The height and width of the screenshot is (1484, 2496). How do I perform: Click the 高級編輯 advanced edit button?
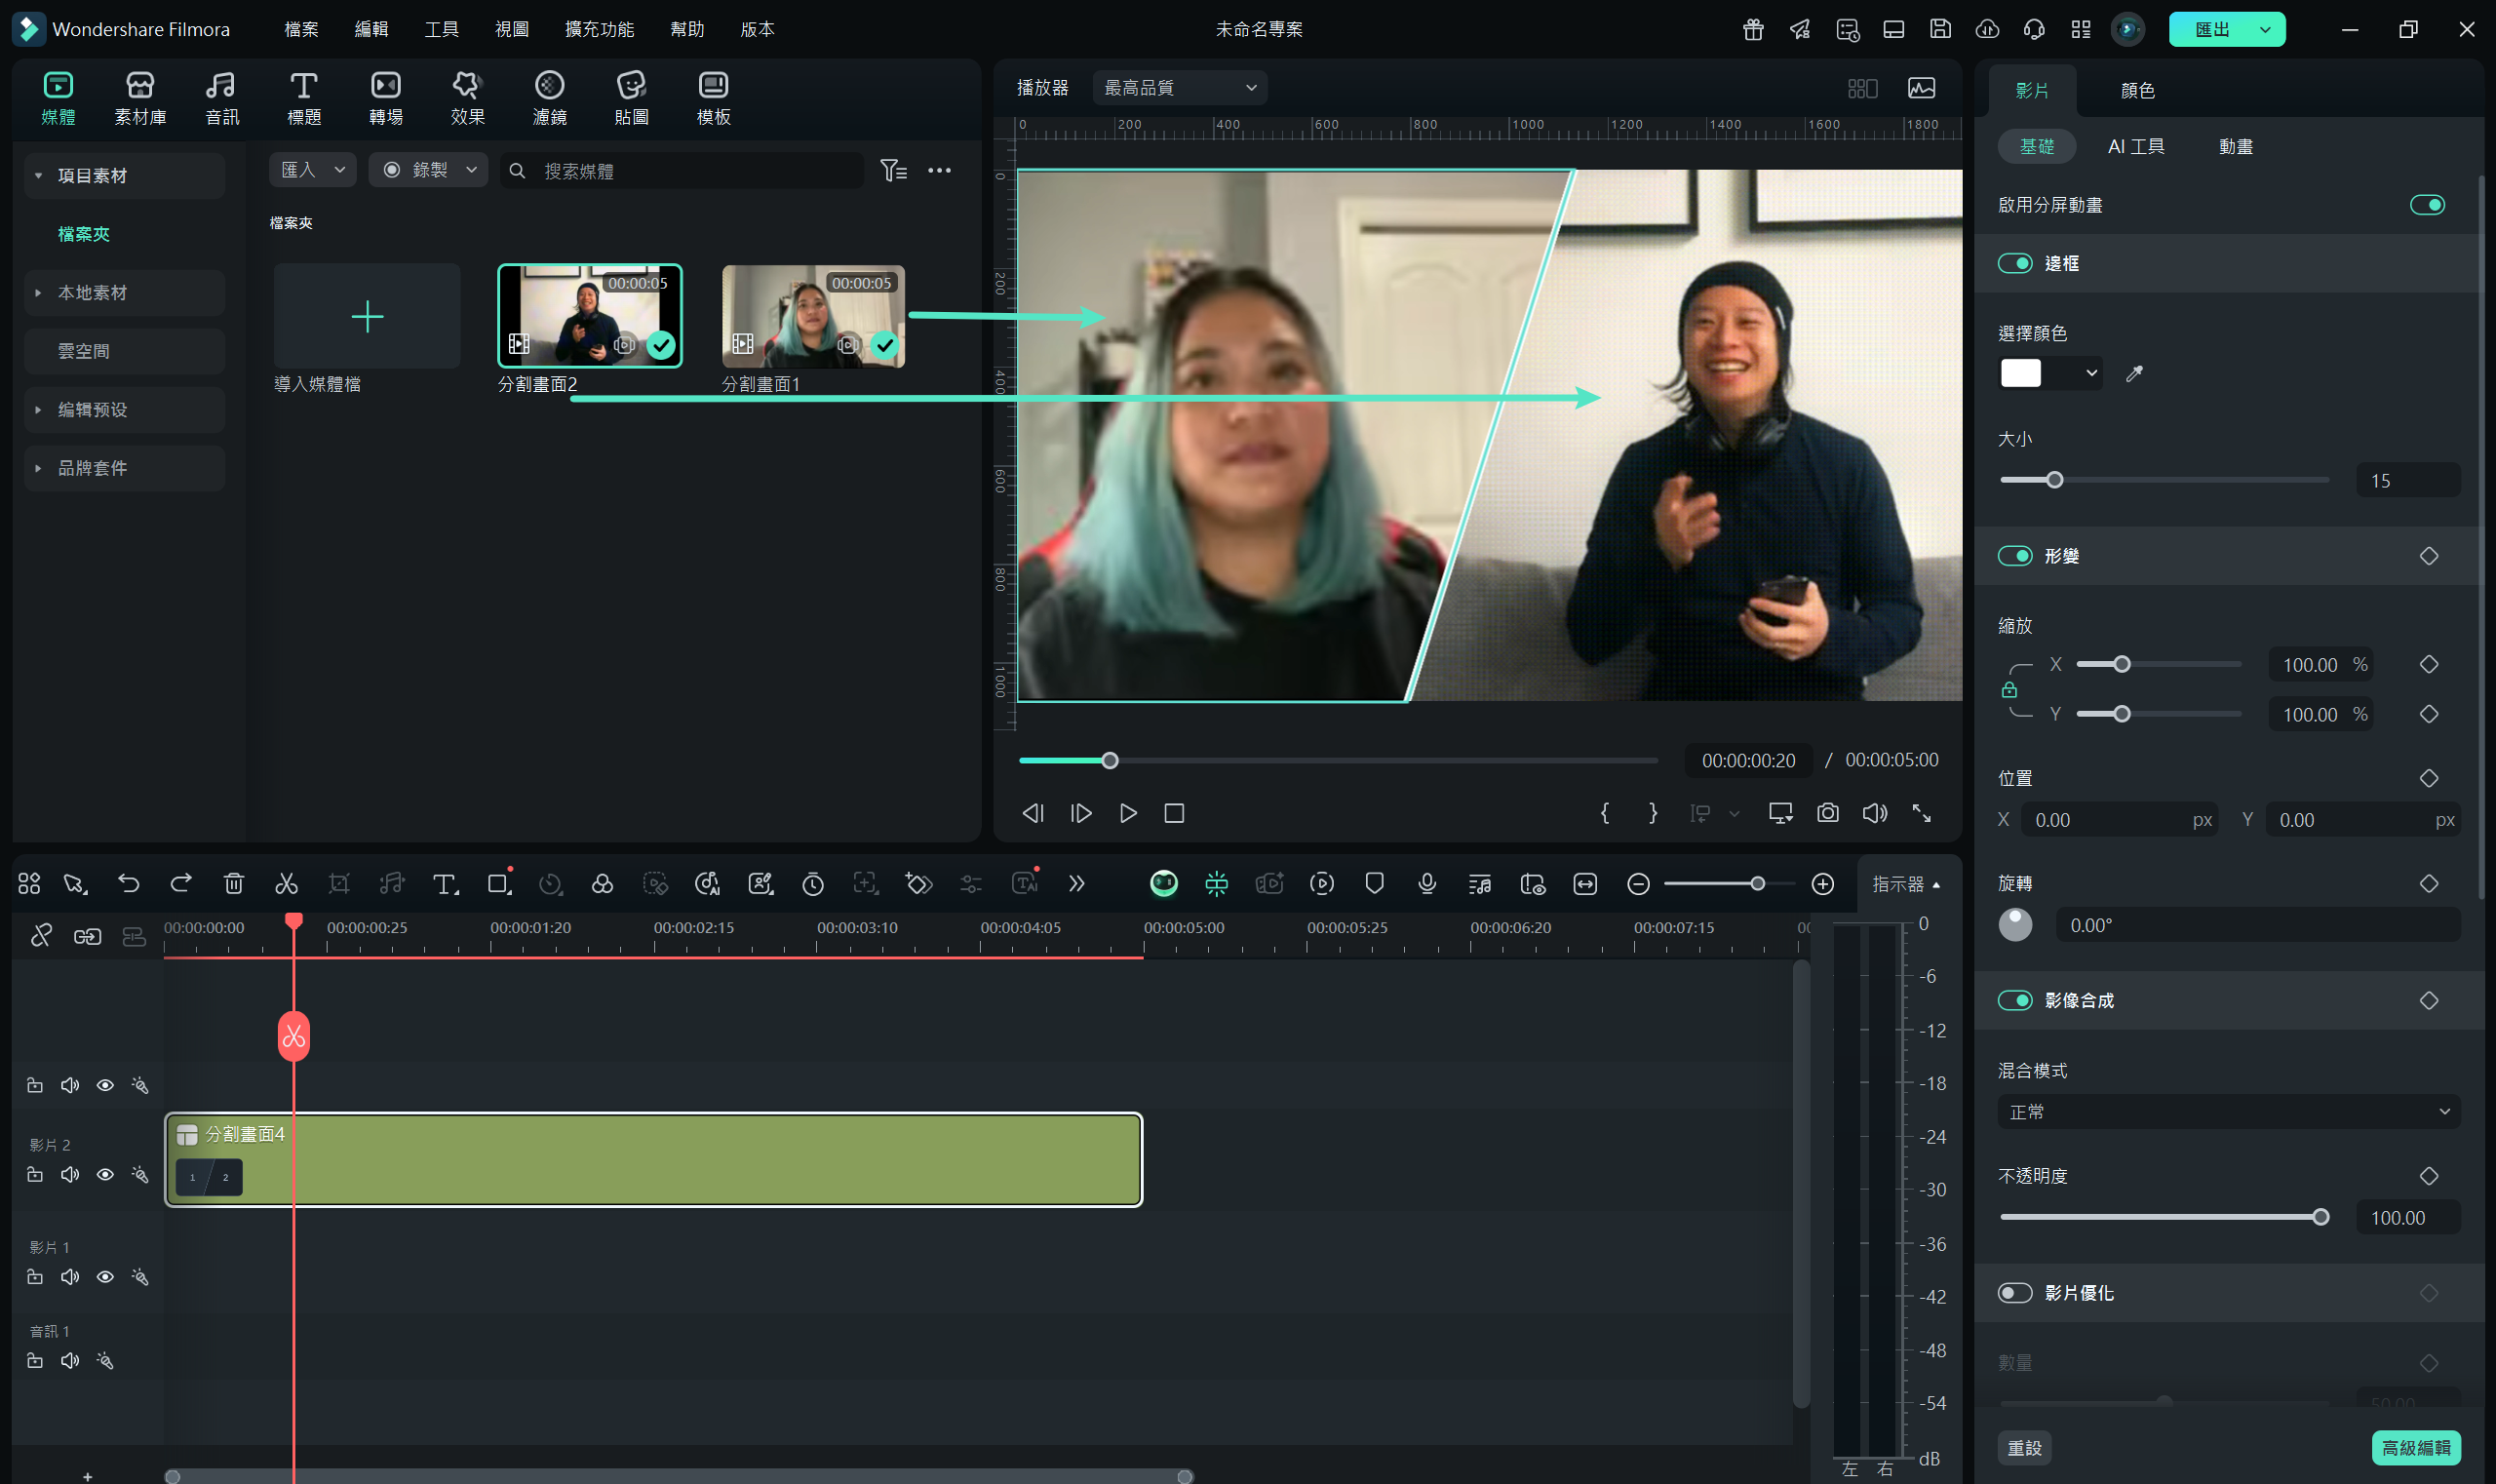point(2416,1447)
